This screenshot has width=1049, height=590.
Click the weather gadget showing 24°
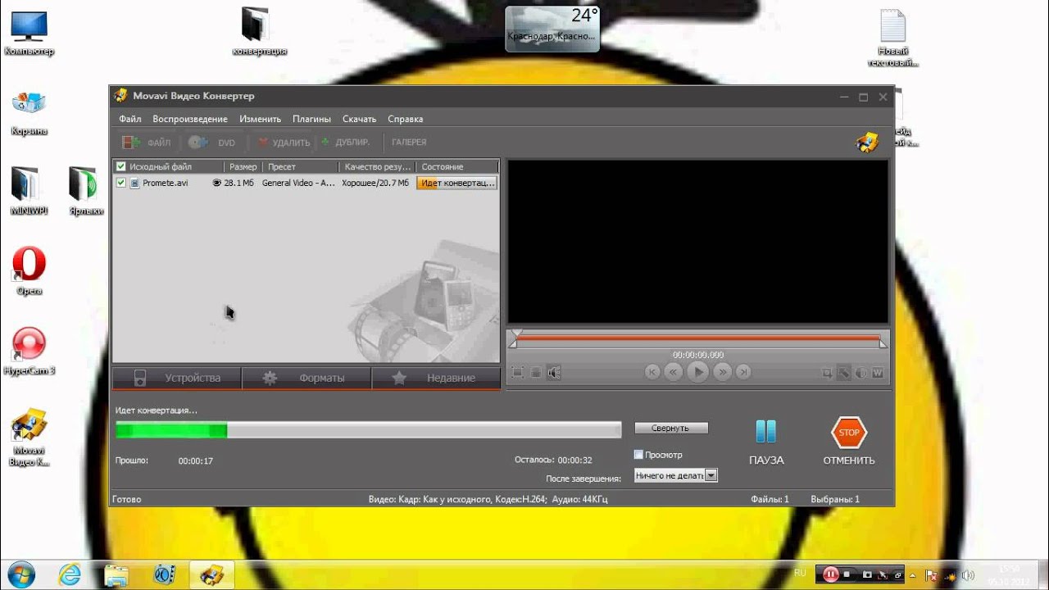(x=552, y=28)
